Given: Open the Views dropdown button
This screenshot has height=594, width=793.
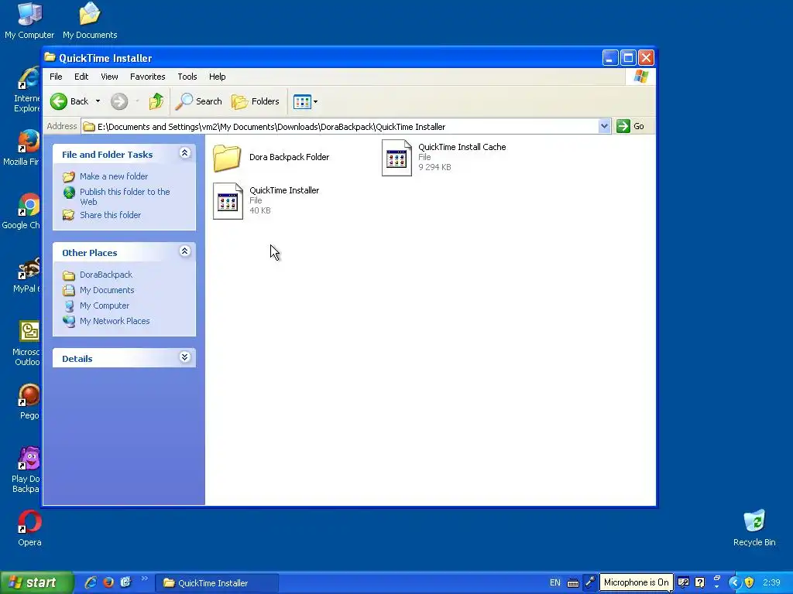Looking at the screenshot, I should tap(305, 101).
